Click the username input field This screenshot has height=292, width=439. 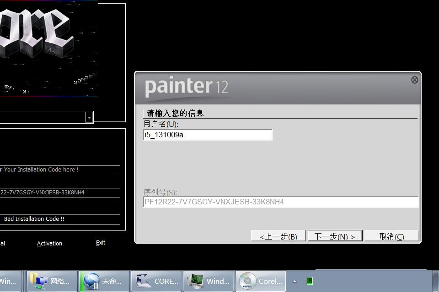pos(208,135)
